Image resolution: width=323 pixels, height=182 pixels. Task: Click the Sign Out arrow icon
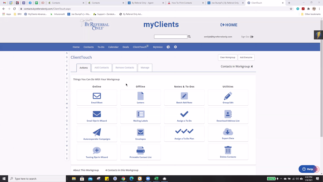click(252, 37)
